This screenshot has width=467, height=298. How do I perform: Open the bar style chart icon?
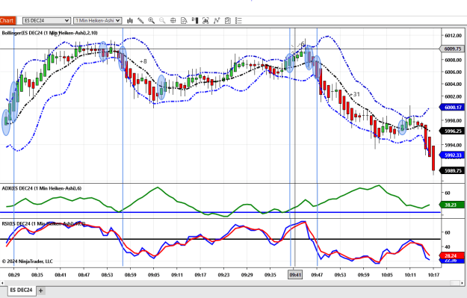(x=129, y=21)
